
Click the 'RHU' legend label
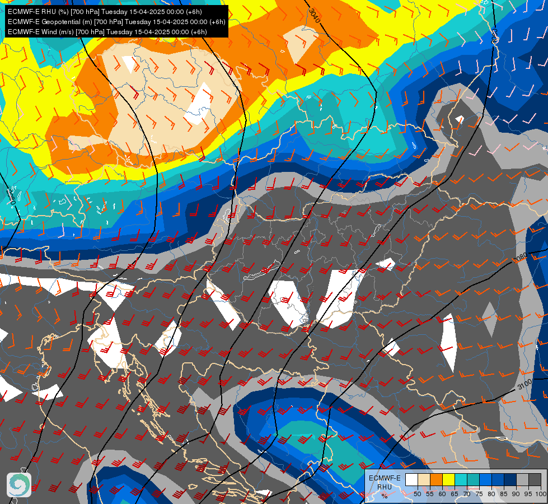(385, 487)
